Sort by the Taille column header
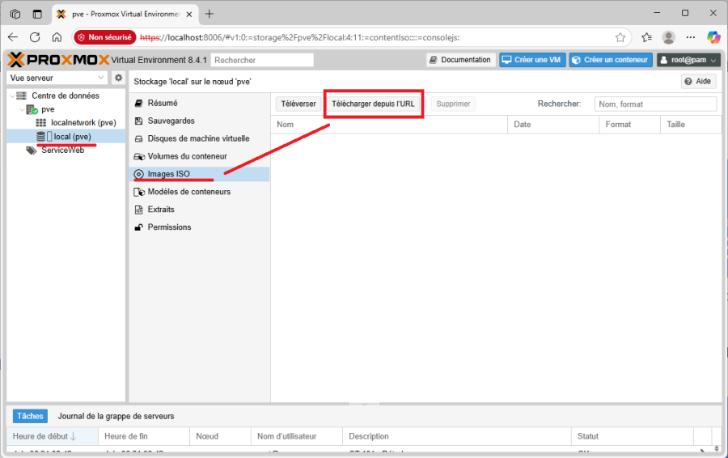Viewport: 728px width, 458px height. click(691, 125)
